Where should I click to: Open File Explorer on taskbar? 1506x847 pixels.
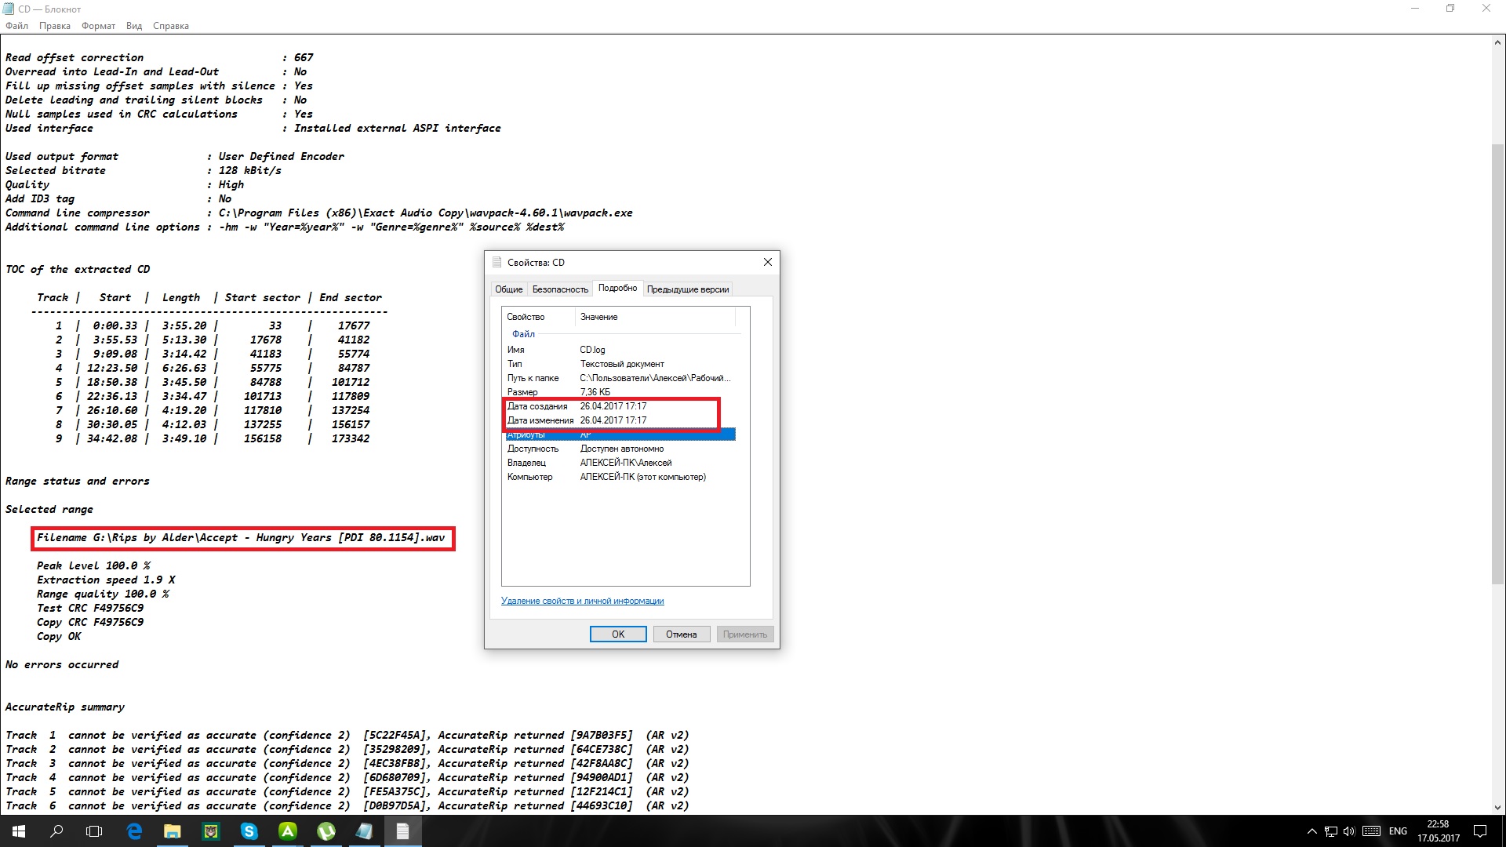(173, 831)
